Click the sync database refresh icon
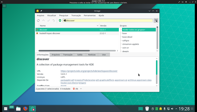Screen dimensions: 197x112 (38, 21)
